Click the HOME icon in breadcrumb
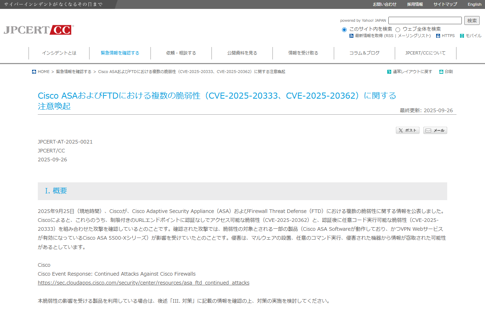 tap(34, 72)
